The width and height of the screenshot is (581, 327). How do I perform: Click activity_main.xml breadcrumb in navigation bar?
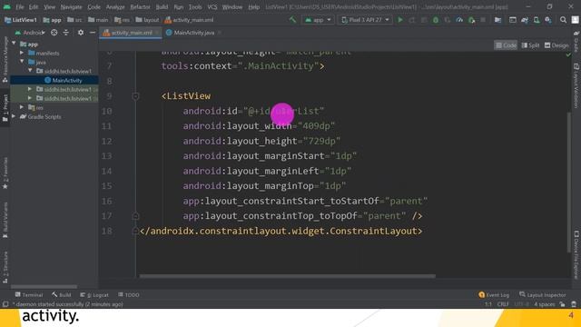[189, 20]
